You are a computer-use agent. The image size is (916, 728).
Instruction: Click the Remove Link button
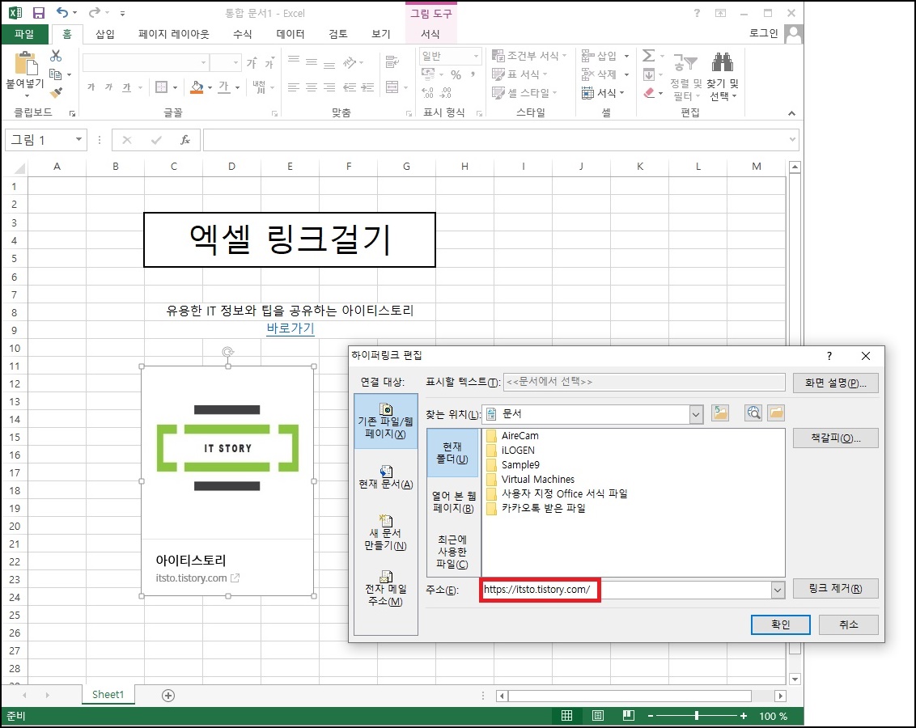pyautogui.click(x=835, y=589)
